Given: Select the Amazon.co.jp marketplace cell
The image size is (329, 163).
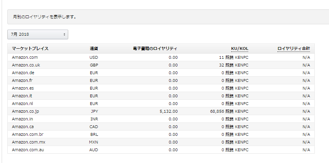Looking at the screenshot, I should (x=26, y=112).
